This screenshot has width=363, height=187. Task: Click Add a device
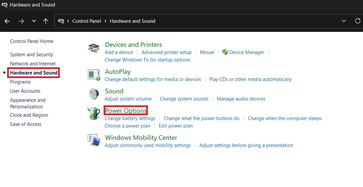click(119, 52)
